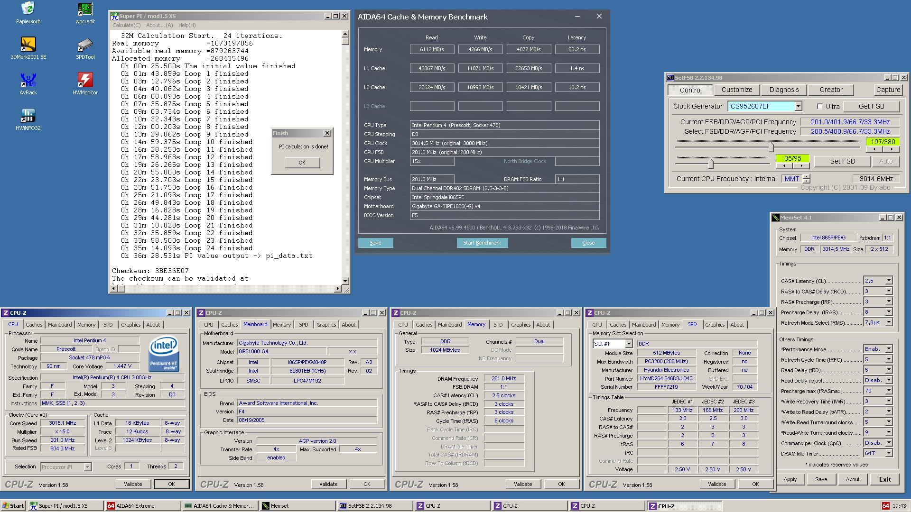Switch to SetFSB taskbar item
The height and width of the screenshot is (512, 911).
(375, 506)
